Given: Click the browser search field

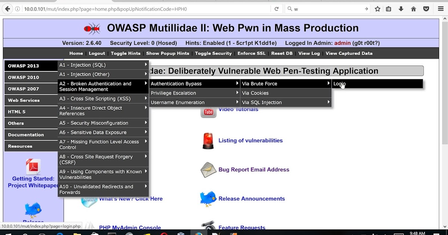Looking at the screenshot, I should tap(329, 9).
